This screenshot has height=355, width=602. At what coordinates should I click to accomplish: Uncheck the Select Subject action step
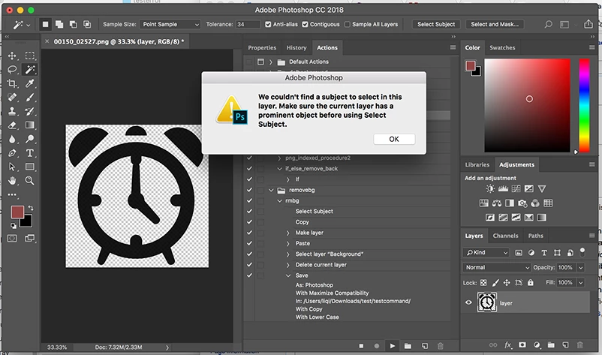pyautogui.click(x=249, y=211)
